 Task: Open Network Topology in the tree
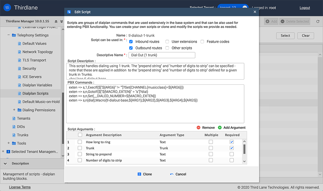pyautogui.click(x=37, y=52)
